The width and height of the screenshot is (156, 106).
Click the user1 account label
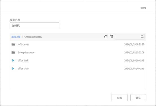(x=143, y=8)
